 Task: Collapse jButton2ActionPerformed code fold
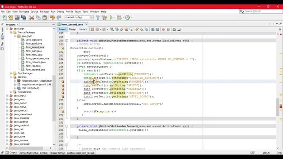coord(67,41)
